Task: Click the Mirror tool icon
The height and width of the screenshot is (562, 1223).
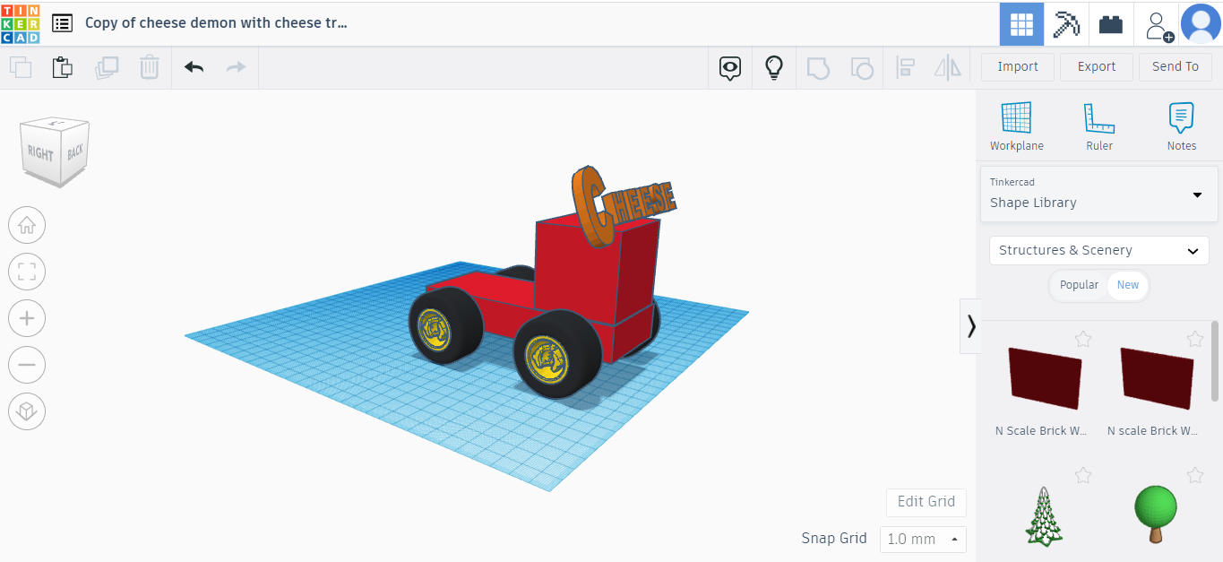Action: click(x=948, y=67)
